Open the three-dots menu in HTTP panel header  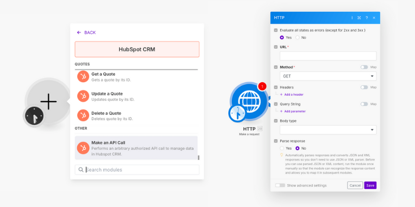[352, 18]
